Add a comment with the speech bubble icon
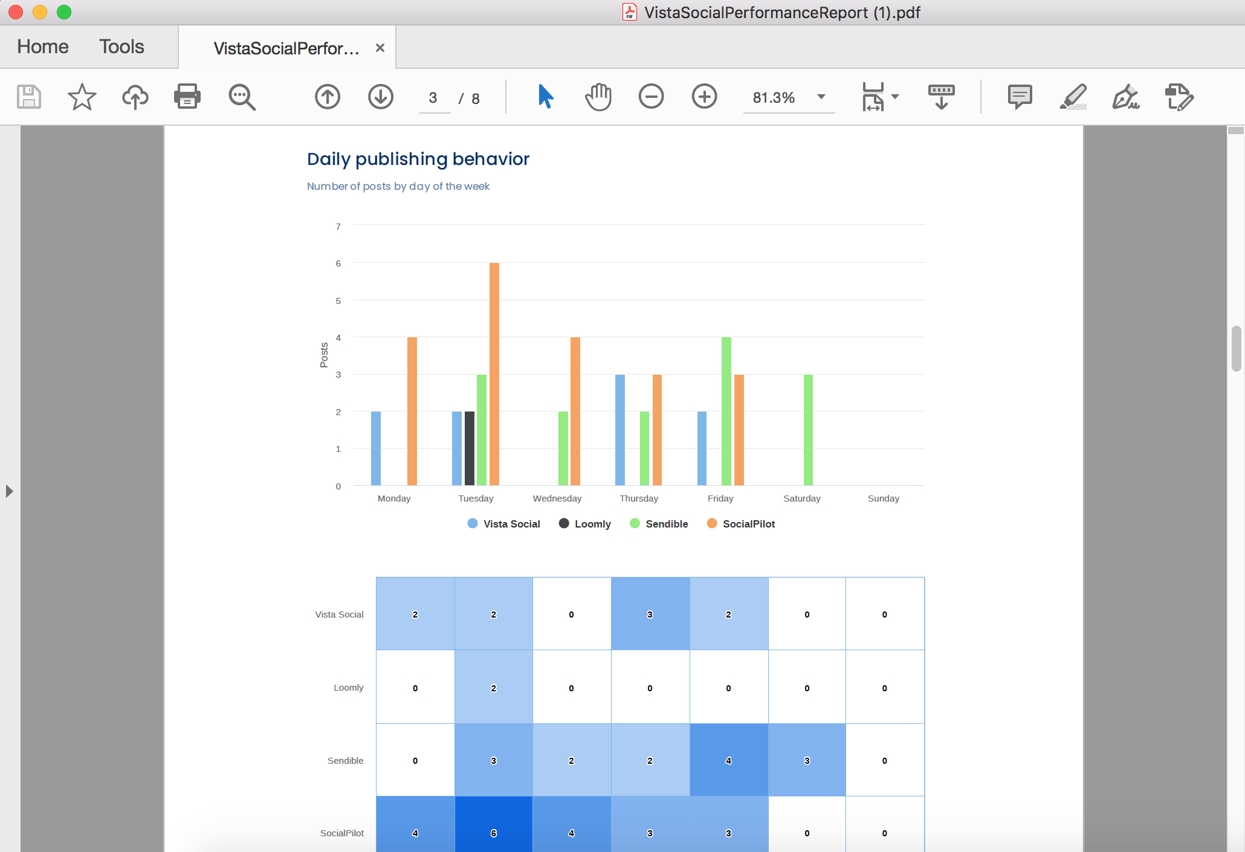Image resolution: width=1245 pixels, height=852 pixels. click(x=1020, y=97)
